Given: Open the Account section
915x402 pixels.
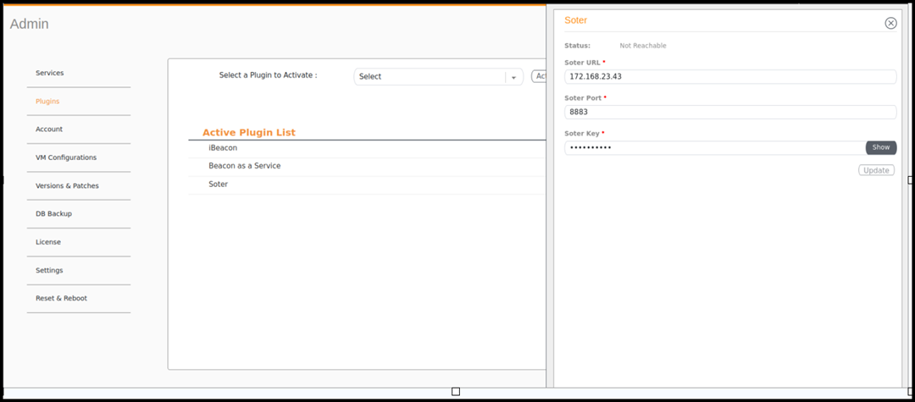Looking at the screenshot, I should (49, 129).
